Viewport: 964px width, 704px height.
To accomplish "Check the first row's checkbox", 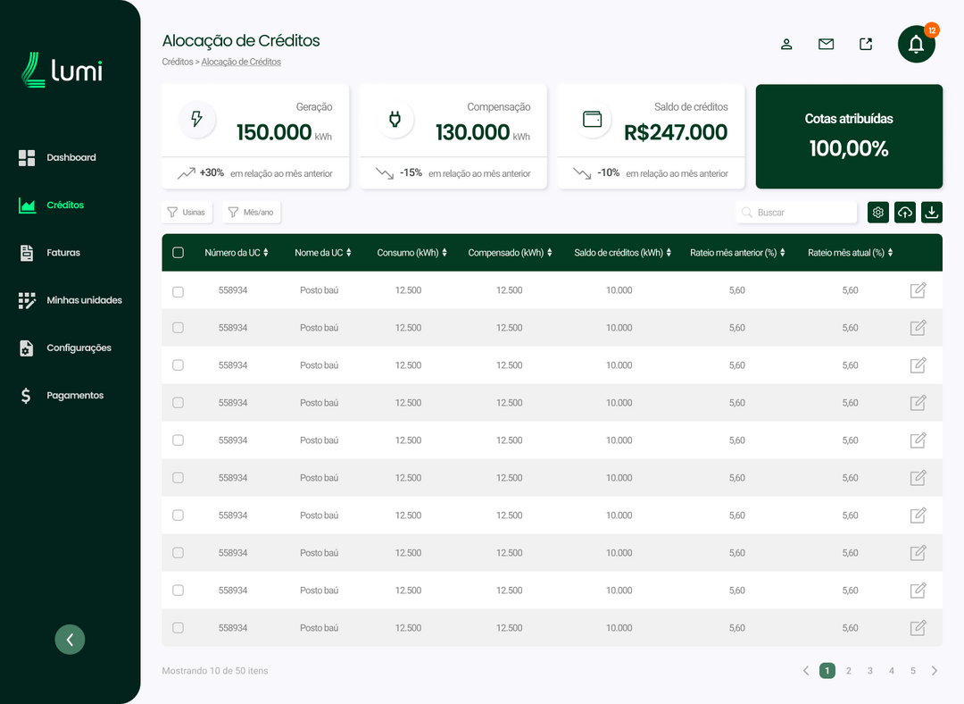I will pyautogui.click(x=178, y=289).
